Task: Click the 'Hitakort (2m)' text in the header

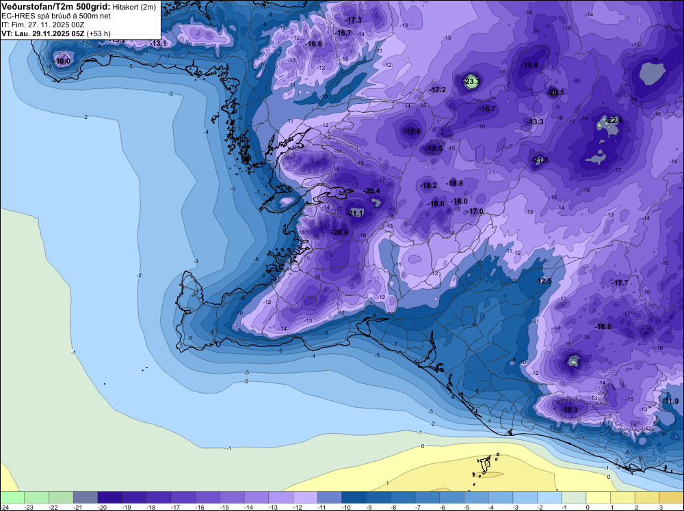Action: [134, 8]
